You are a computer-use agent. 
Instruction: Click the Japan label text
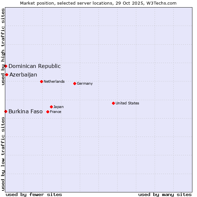click(x=58, y=107)
